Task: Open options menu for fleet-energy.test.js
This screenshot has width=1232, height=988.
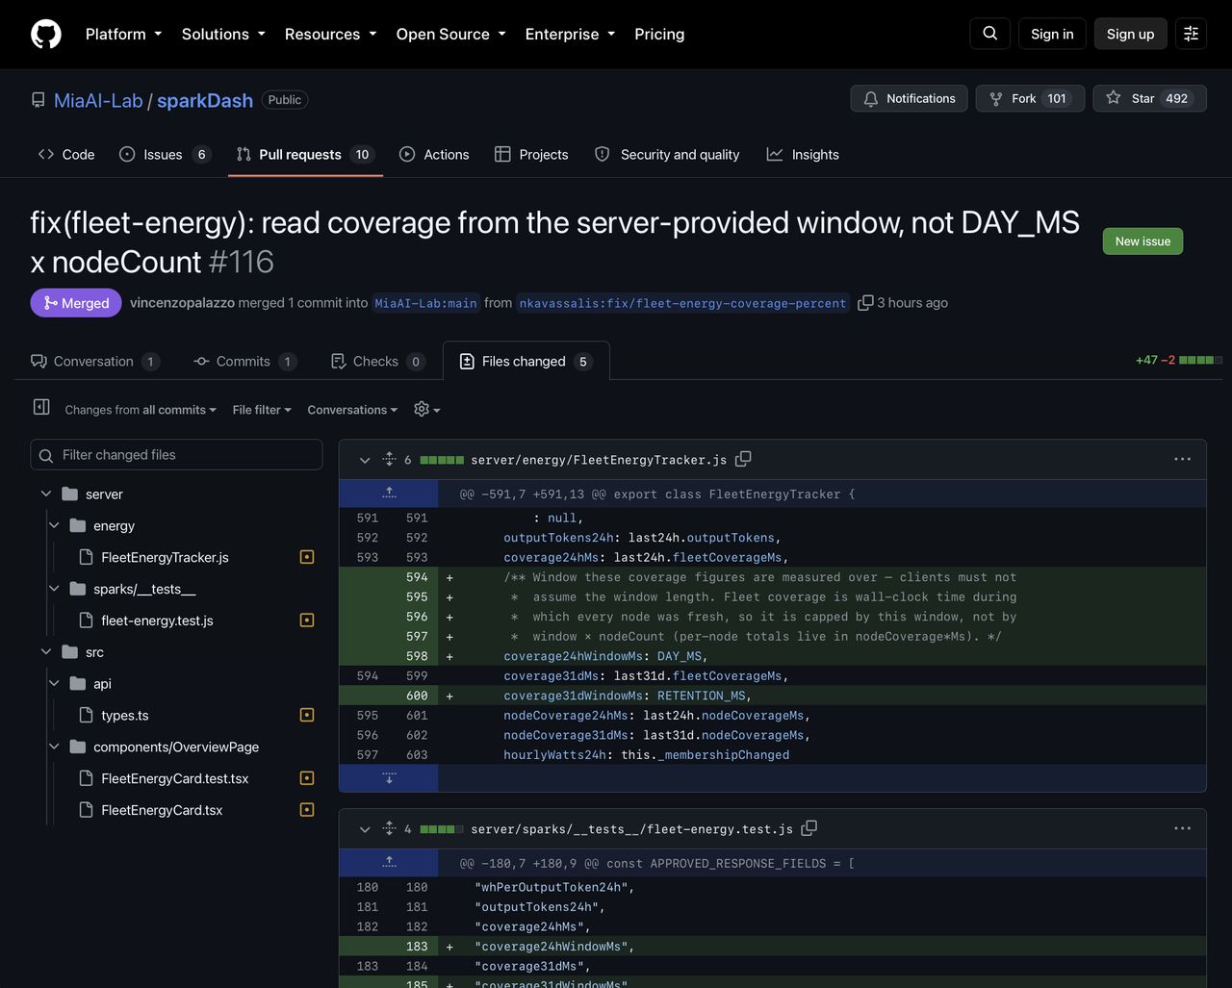Action: [1183, 828]
